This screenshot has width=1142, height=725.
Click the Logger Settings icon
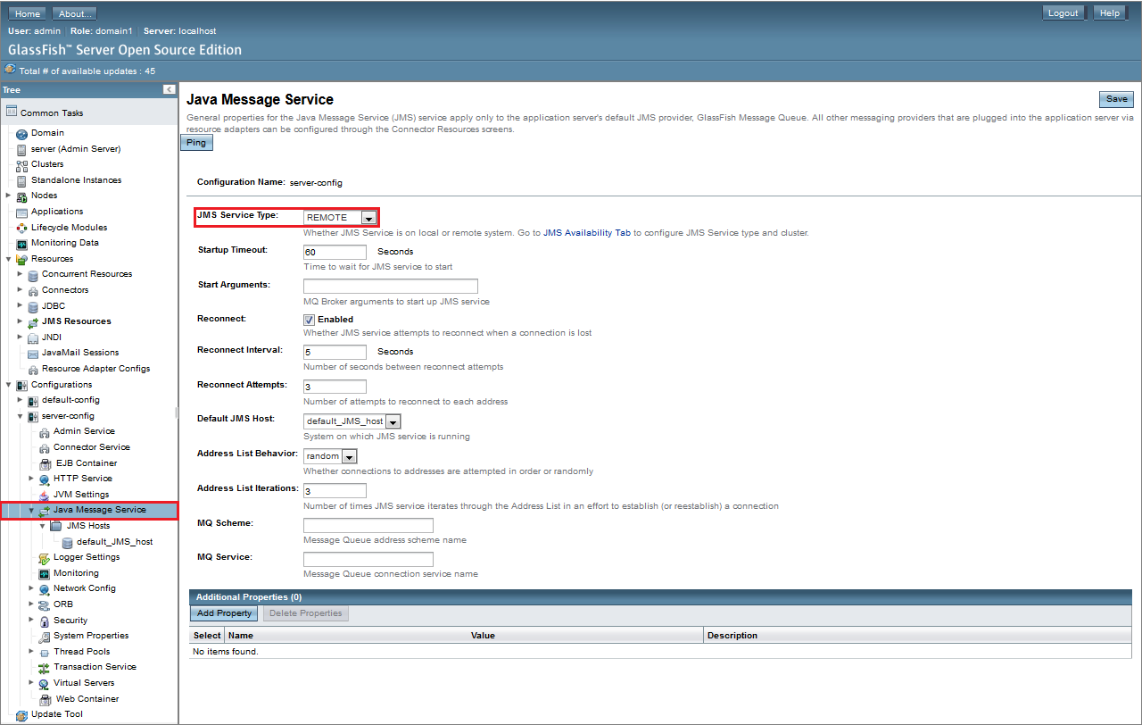coord(45,558)
